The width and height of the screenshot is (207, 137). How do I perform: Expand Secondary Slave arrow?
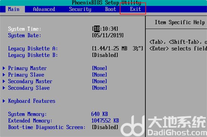click(4, 88)
